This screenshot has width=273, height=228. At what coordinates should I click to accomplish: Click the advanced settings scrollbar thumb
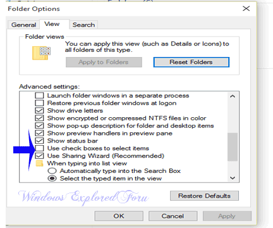tap(233, 147)
